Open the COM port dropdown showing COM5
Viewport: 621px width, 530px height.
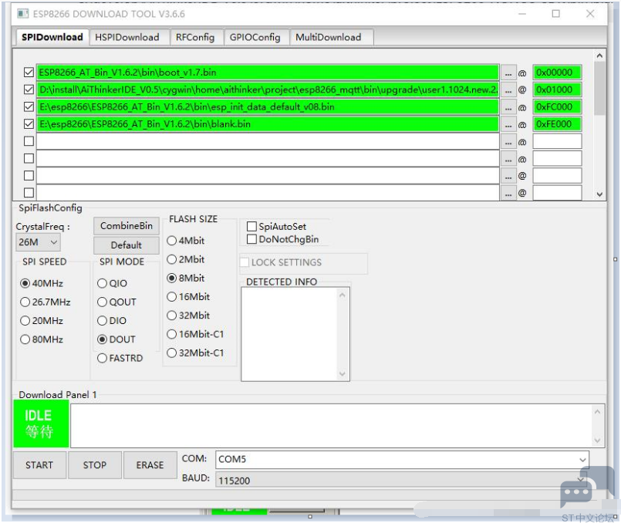click(x=402, y=460)
